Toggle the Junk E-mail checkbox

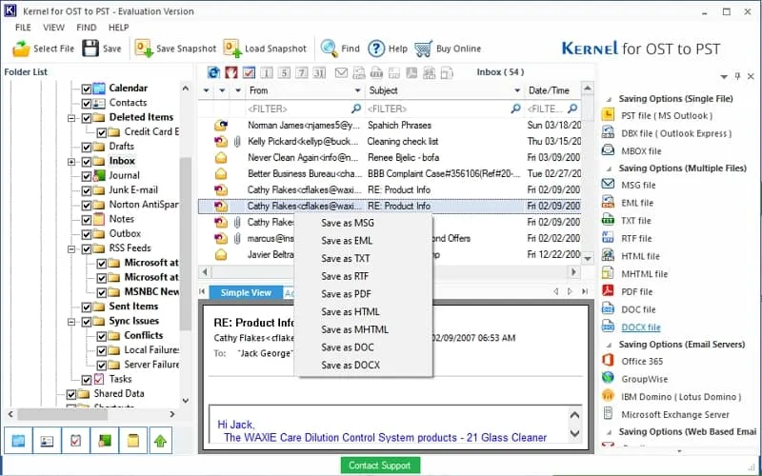(x=86, y=191)
